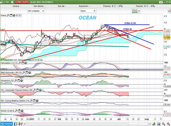The width and height of the screenshot is (171, 126).
Task: Click the chart edit icon left of zoom tools
Action: tap(154, 124)
